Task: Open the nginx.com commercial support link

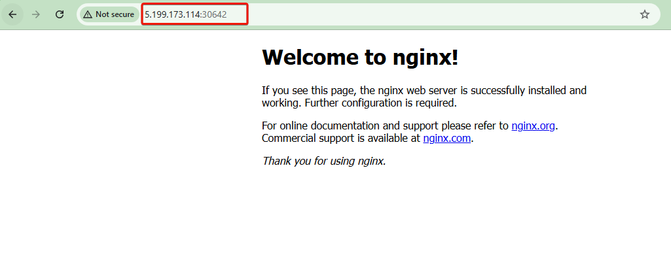Action: tap(446, 138)
